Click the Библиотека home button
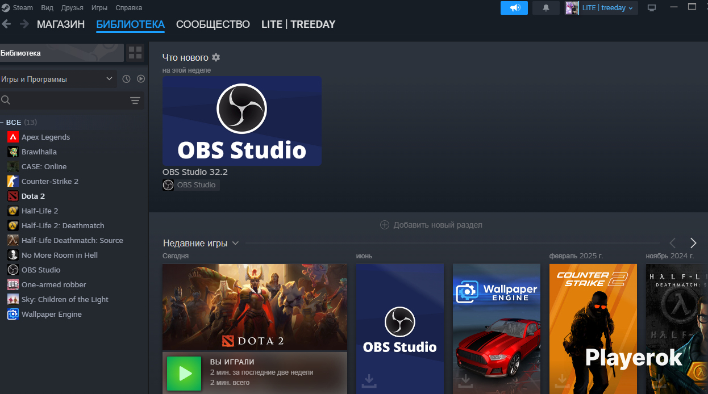This screenshot has height=394, width=708. (61, 53)
